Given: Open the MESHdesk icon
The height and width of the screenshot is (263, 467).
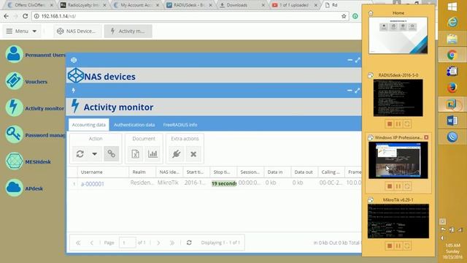Looking at the screenshot, I should click(14, 161).
